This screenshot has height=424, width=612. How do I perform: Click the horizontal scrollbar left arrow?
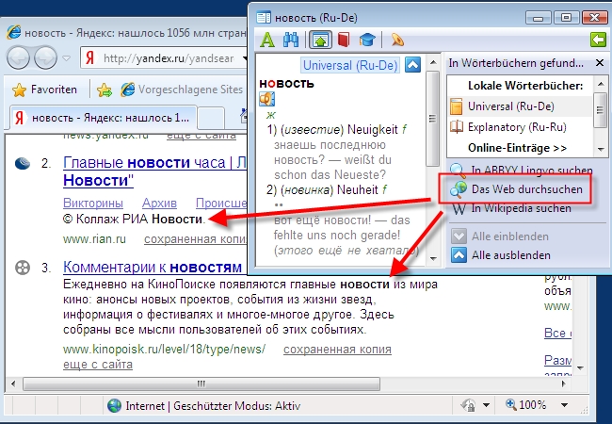(x=13, y=383)
